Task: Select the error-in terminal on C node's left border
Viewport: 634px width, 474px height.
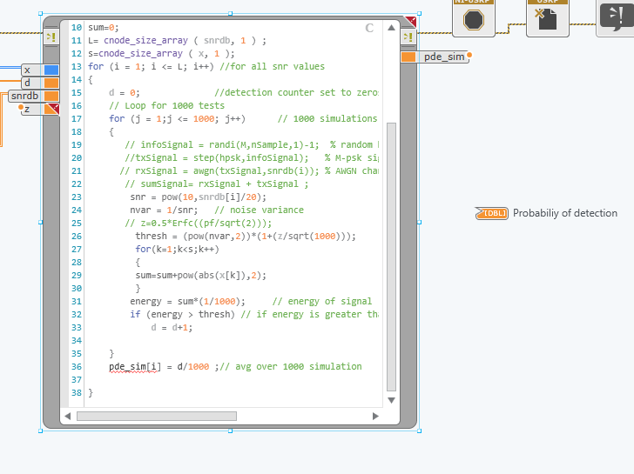Action: tap(51, 37)
